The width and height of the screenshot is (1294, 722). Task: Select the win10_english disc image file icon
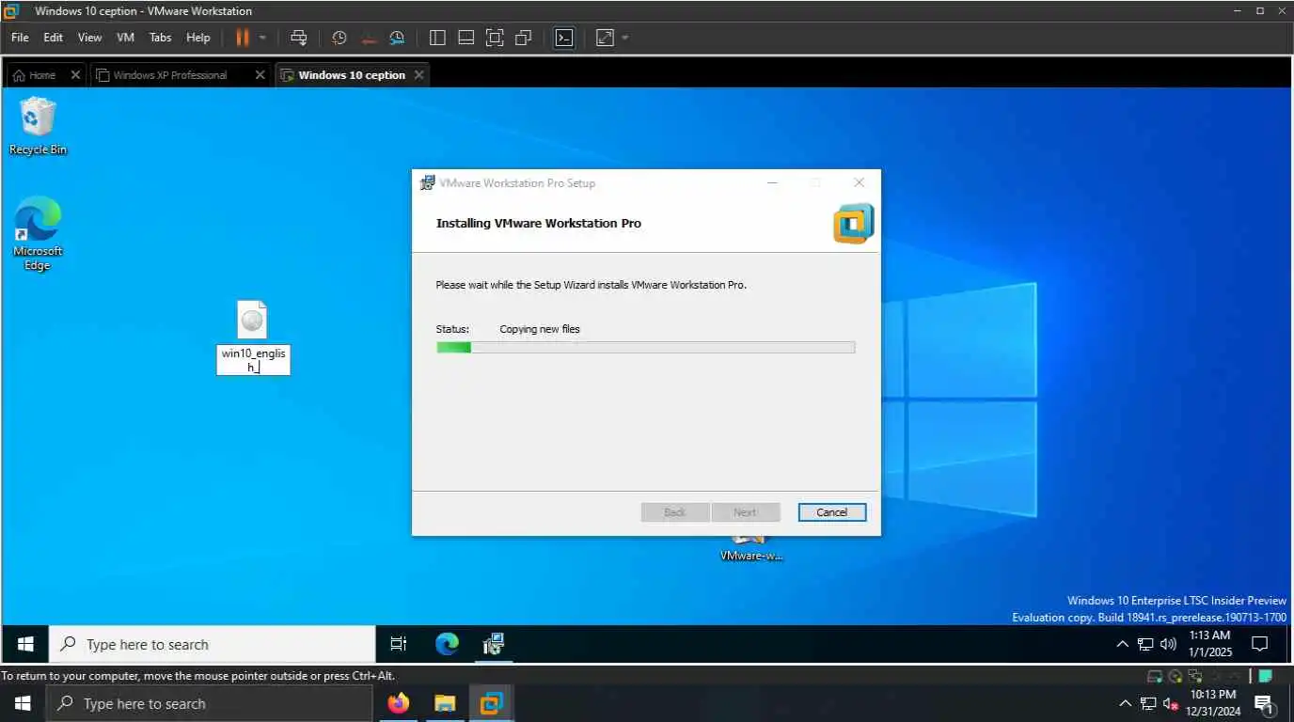pos(252,320)
